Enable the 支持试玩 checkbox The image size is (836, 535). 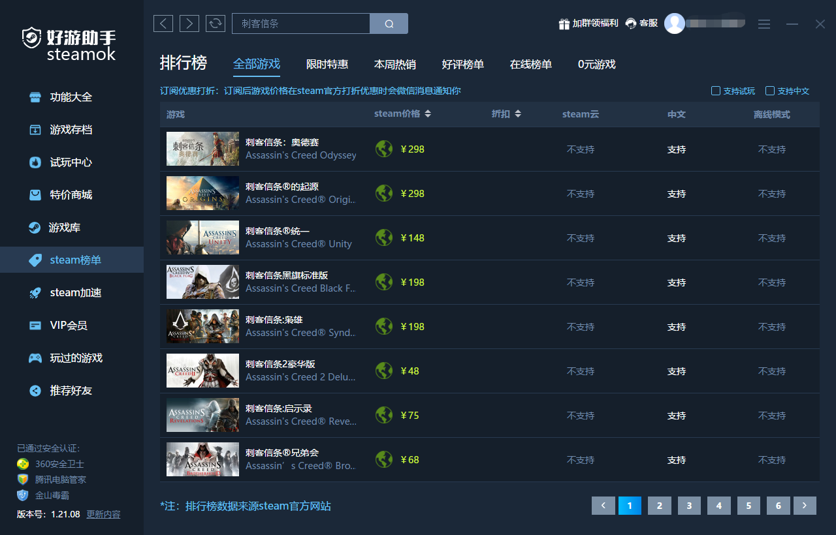point(716,91)
